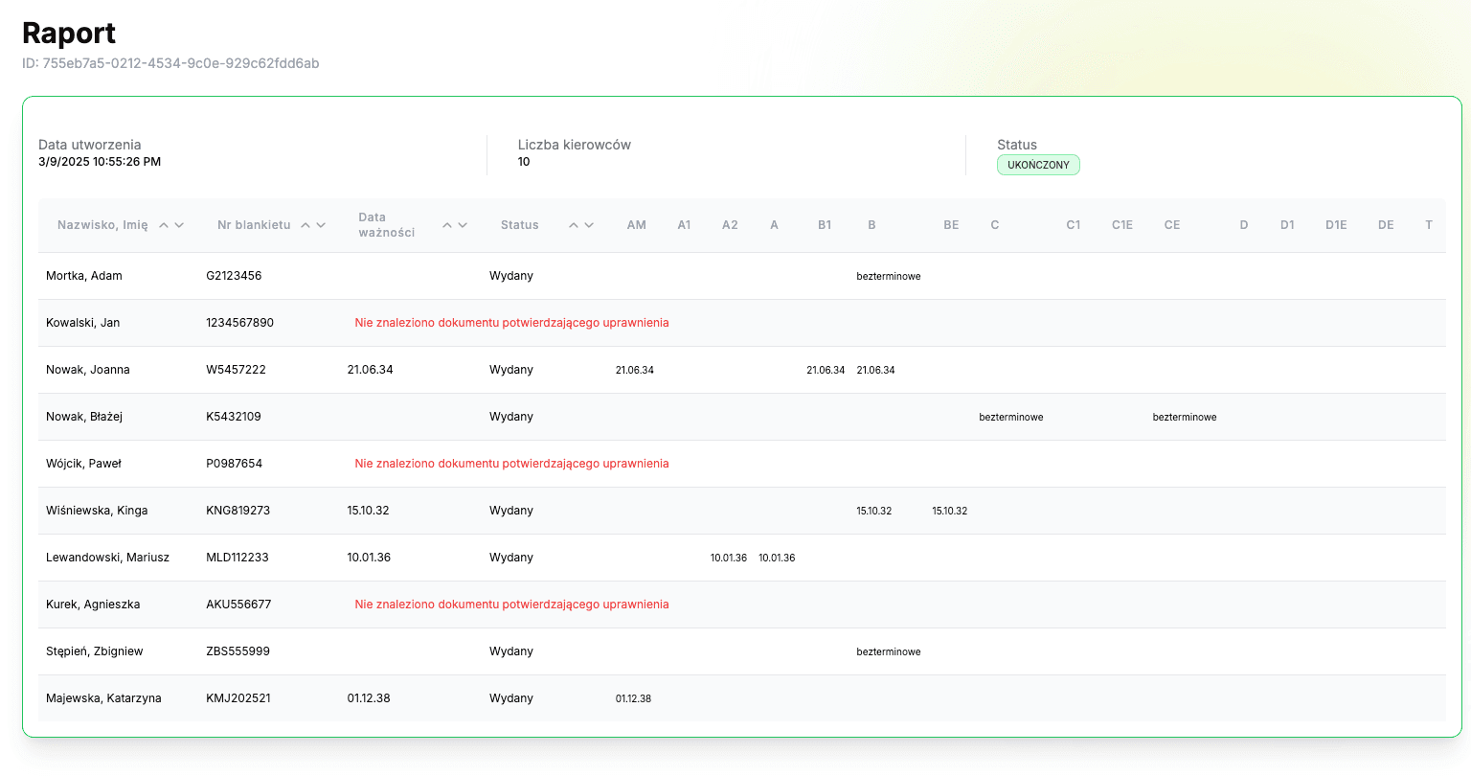Click blank number KNG819273

click(x=238, y=511)
